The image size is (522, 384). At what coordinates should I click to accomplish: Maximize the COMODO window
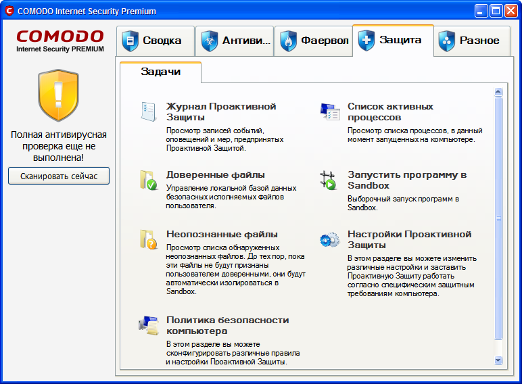tap(496, 11)
